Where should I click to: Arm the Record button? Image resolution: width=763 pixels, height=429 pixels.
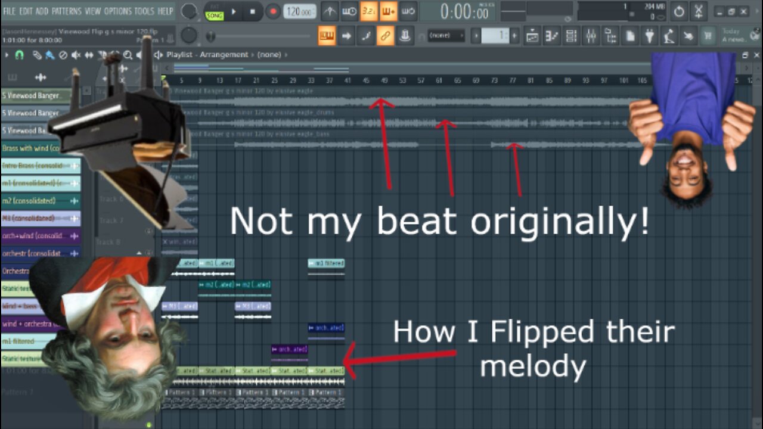click(x=272, y=11)
